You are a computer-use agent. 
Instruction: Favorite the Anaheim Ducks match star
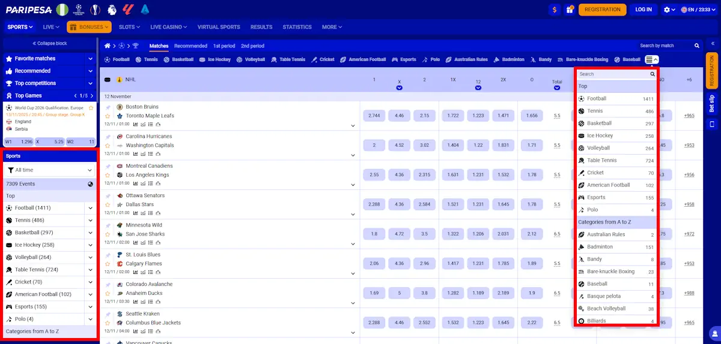tap(108, 293)
